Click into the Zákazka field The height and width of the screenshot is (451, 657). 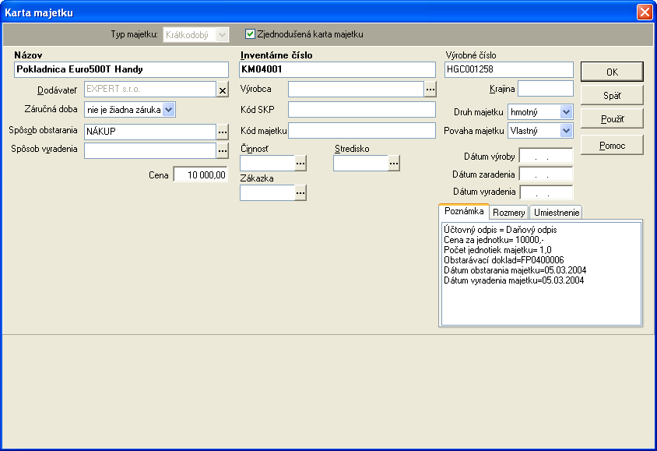point(267,193)
